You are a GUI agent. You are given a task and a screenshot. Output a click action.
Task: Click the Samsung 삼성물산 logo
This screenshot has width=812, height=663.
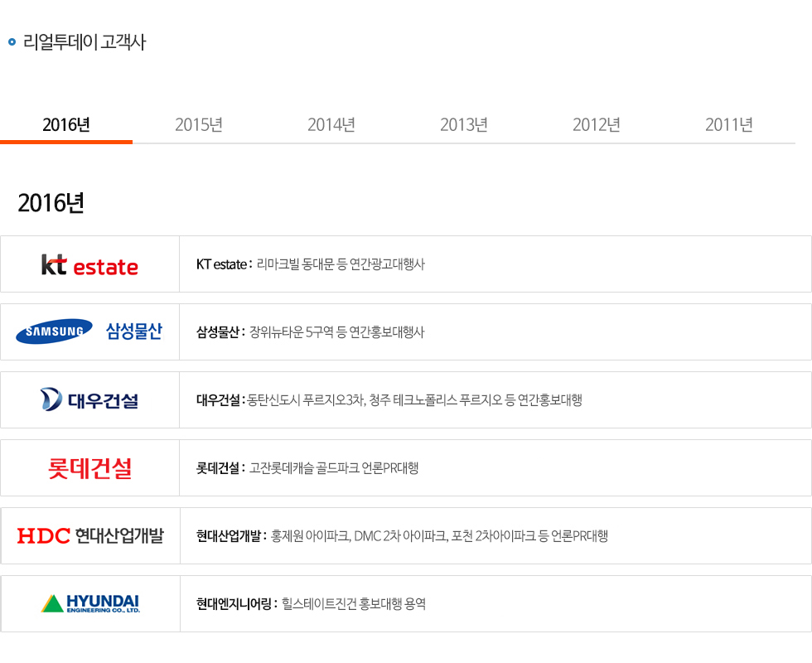[89, 331]
